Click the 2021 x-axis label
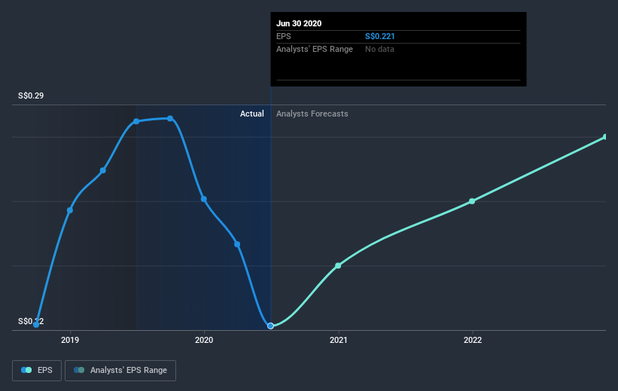Viewport: 618px width, 391px height. click(x=338, y=340)
